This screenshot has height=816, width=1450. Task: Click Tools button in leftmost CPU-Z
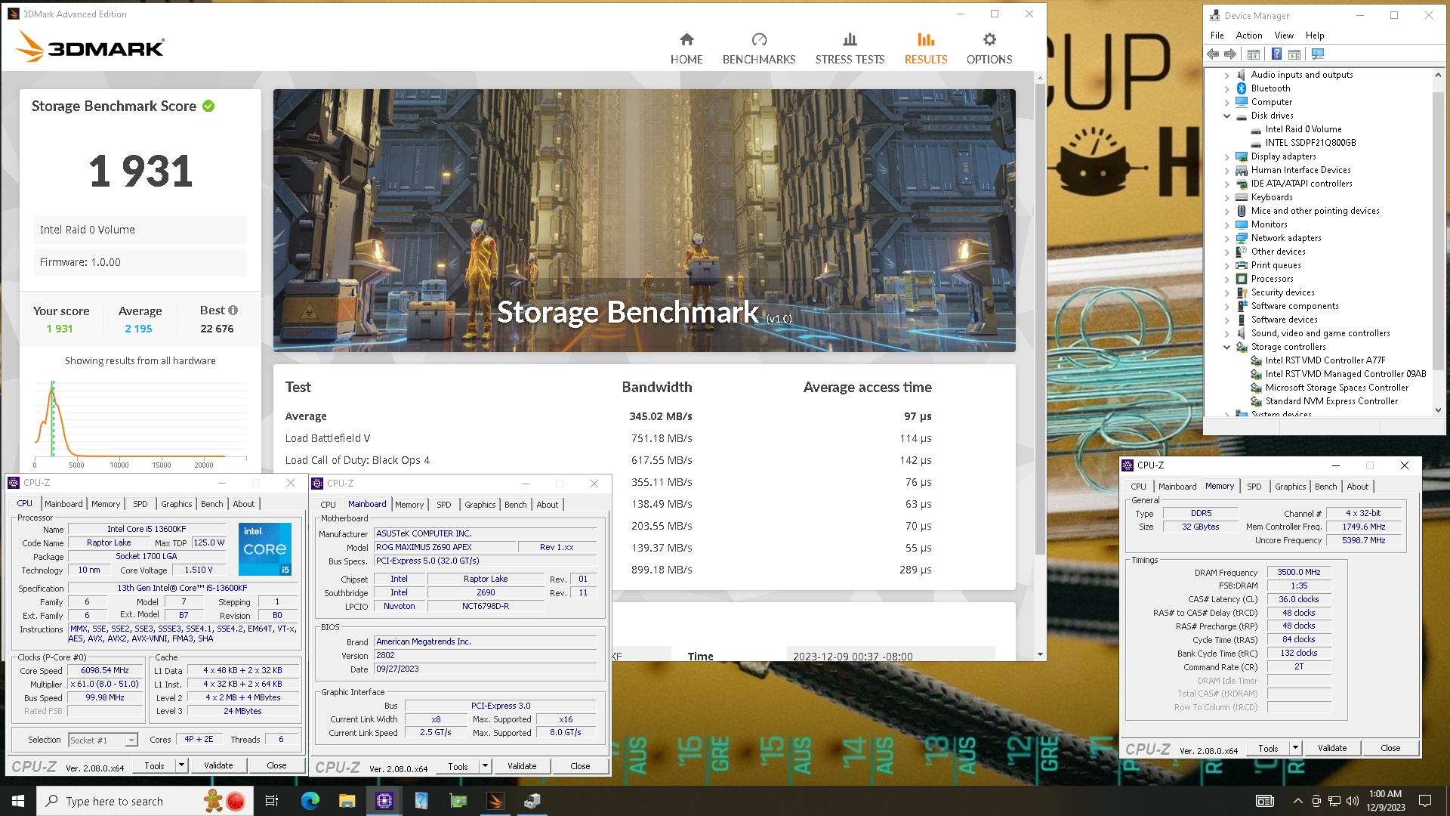tap(154, 765)
